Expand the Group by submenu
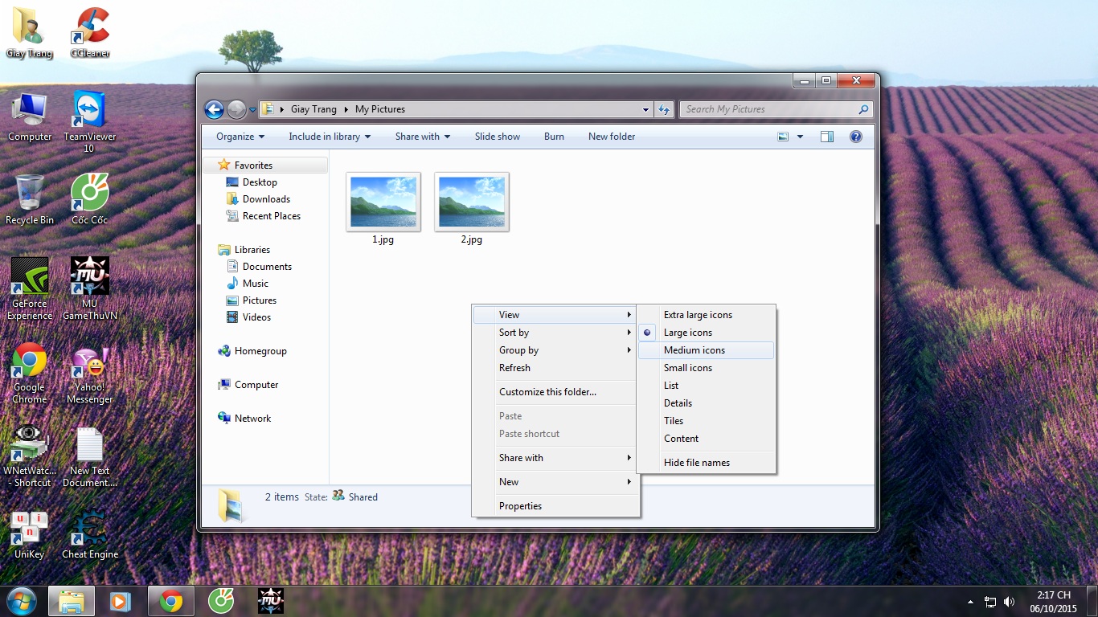The image size is (1098, 617). (555, 350)
